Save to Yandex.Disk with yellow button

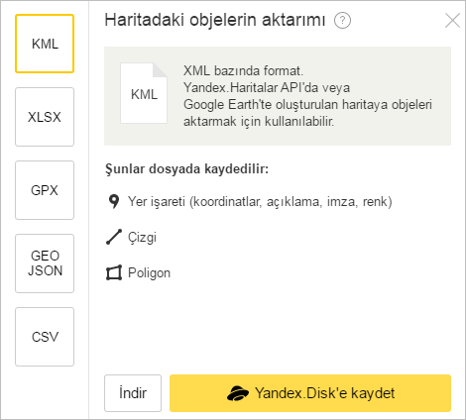[x=310, y=393]
